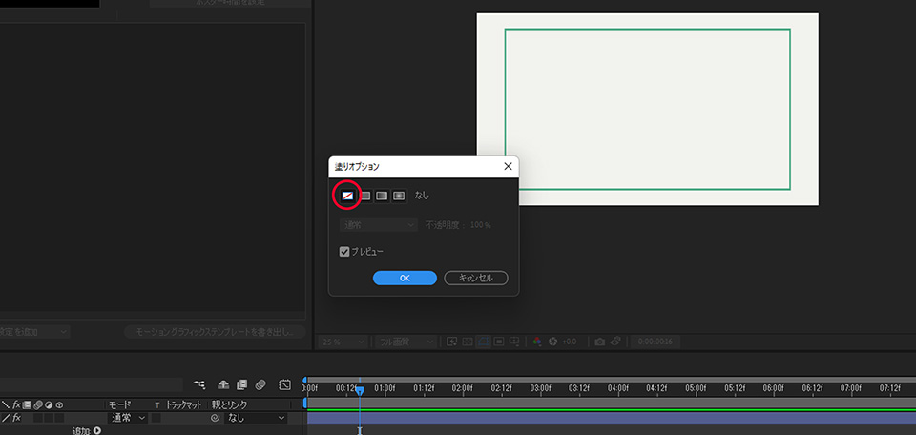Click the +0.0 exposure value
Viewport: 916px width, 435px height.
tap(570, 342)
